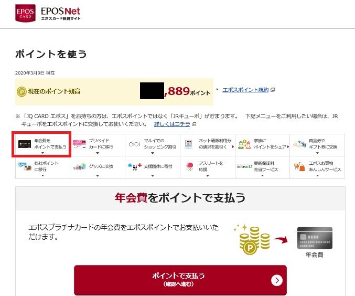
Task: Expand arrow under 他社ポイントに移行
Action: [x=43, y=175]
